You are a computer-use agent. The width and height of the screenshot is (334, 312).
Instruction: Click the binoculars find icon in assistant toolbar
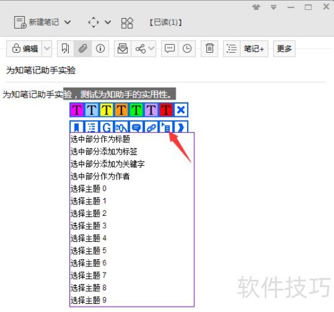pyautogui.click(x=122, y=127)
